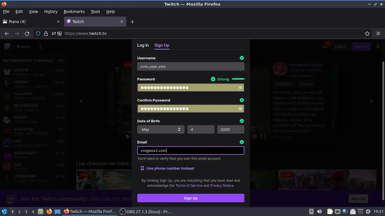Click the birth year field showing 2000

click(x=231, y=129)
